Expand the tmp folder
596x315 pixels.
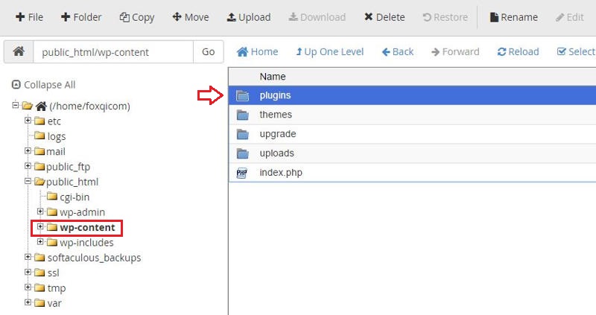[28, 287]
